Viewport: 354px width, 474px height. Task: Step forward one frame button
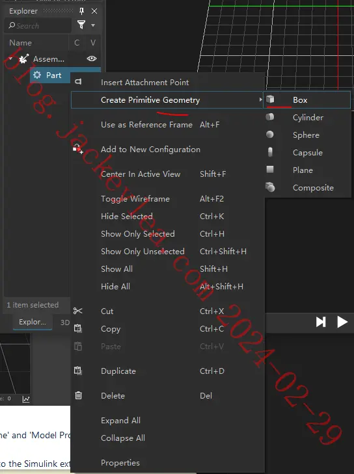pyautogui.click(x=321, y=323)
